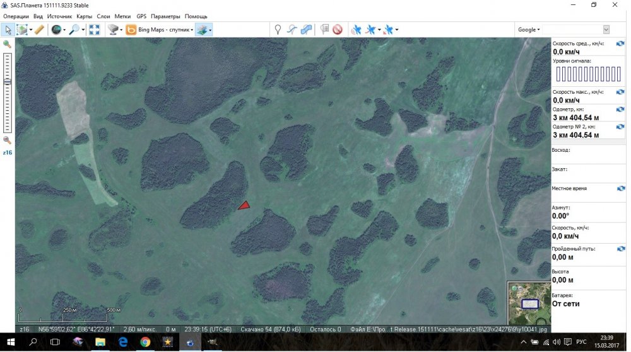Open the overlay layers dropdown
631x352 pixels.
(204, 30)
